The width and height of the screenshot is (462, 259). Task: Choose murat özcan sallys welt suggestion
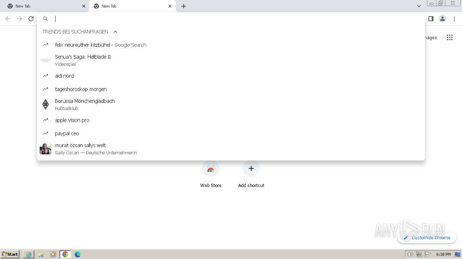(231, 149)
